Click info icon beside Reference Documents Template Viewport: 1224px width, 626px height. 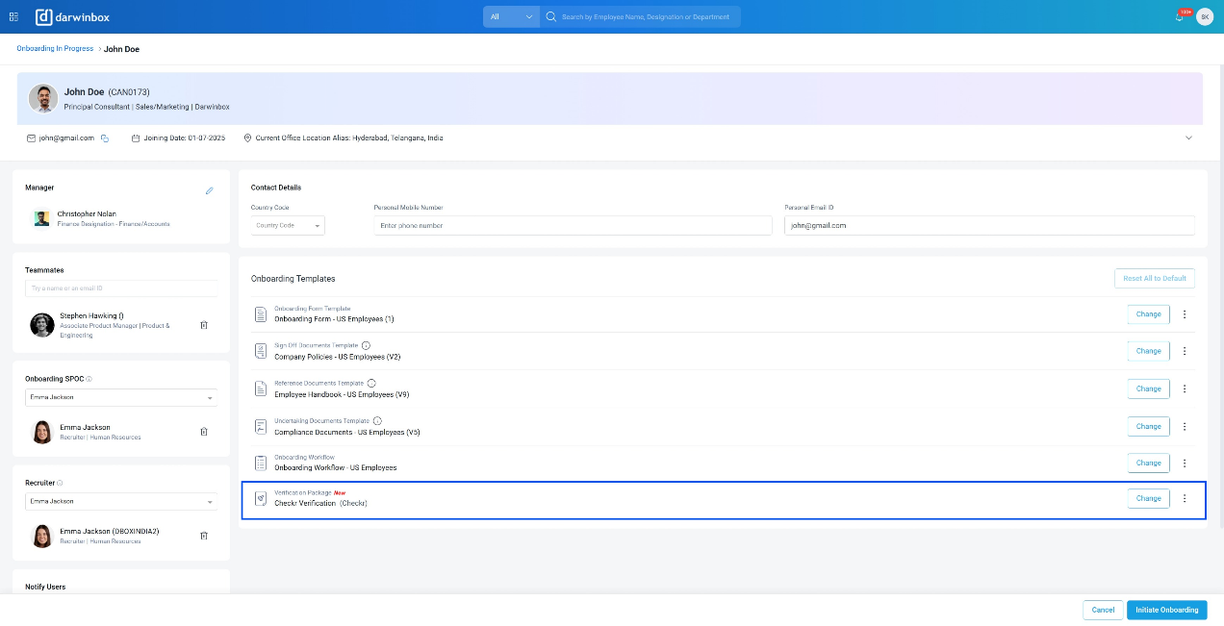click(371, 383)
